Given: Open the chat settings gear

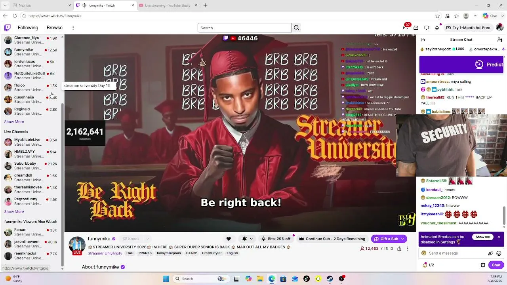Looking at the screenshot, I should click(x=483, y=265).
